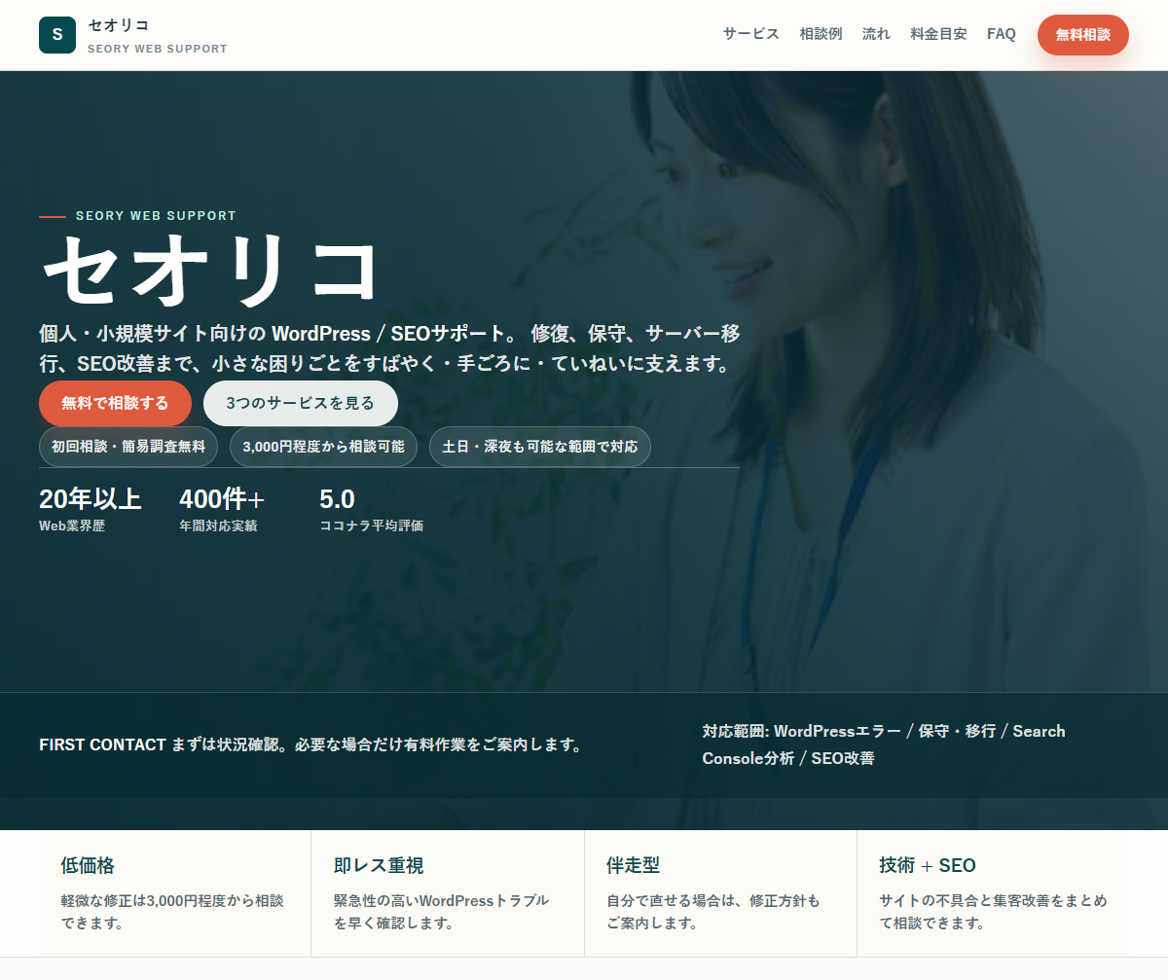
Task: Click the 20年以上 statistic
Action: pos(90,499)
